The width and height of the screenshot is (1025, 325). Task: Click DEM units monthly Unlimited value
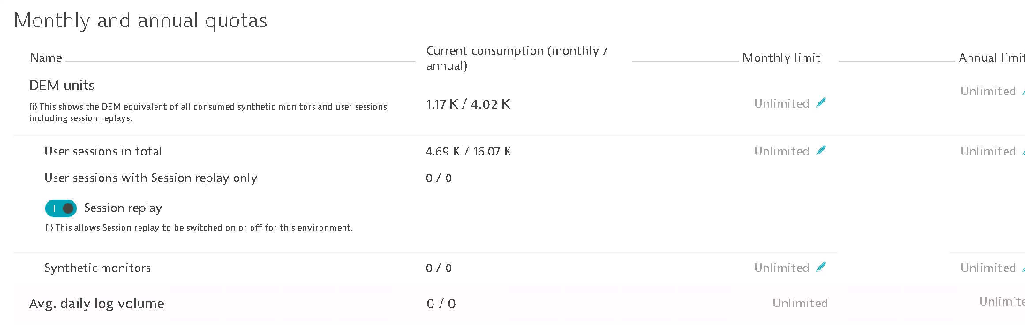click(781, 104)
